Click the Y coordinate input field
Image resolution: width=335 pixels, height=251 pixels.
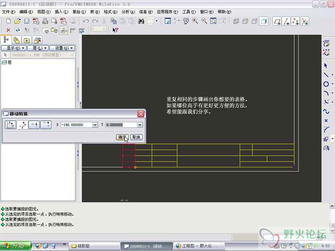(121, 125)
